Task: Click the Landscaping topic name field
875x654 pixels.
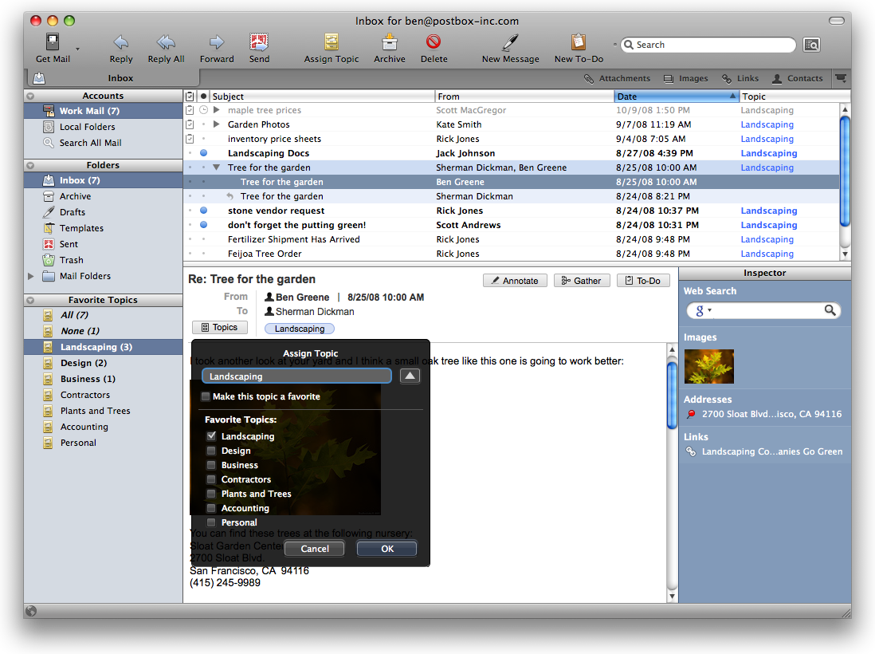Action: click(297, 376)
